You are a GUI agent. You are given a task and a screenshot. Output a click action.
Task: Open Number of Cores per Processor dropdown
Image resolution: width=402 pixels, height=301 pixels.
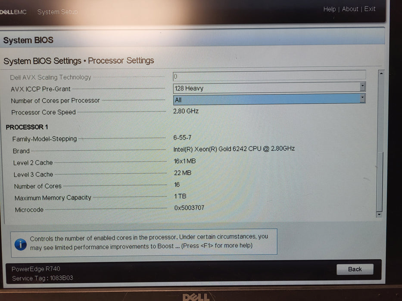269,99
